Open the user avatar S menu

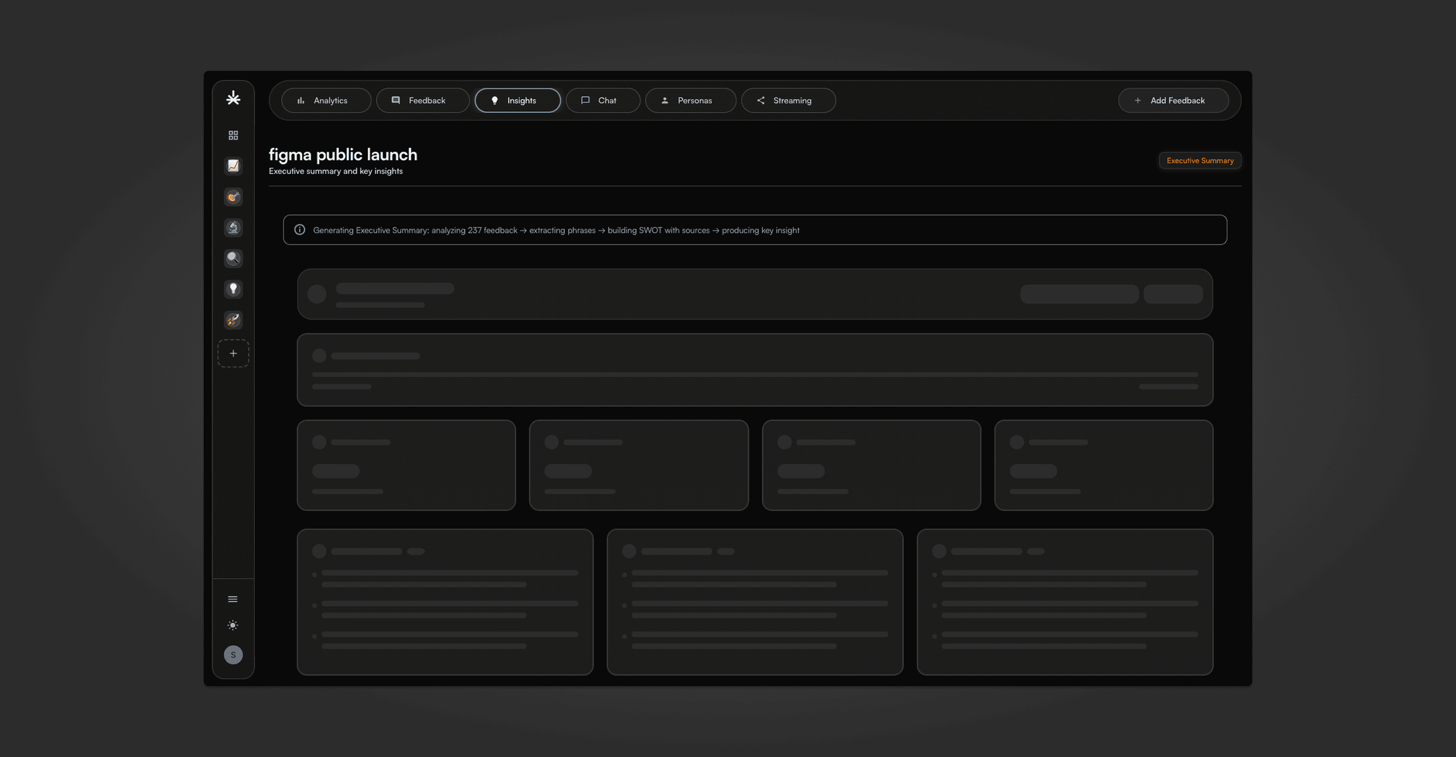(x=233, y=655)
